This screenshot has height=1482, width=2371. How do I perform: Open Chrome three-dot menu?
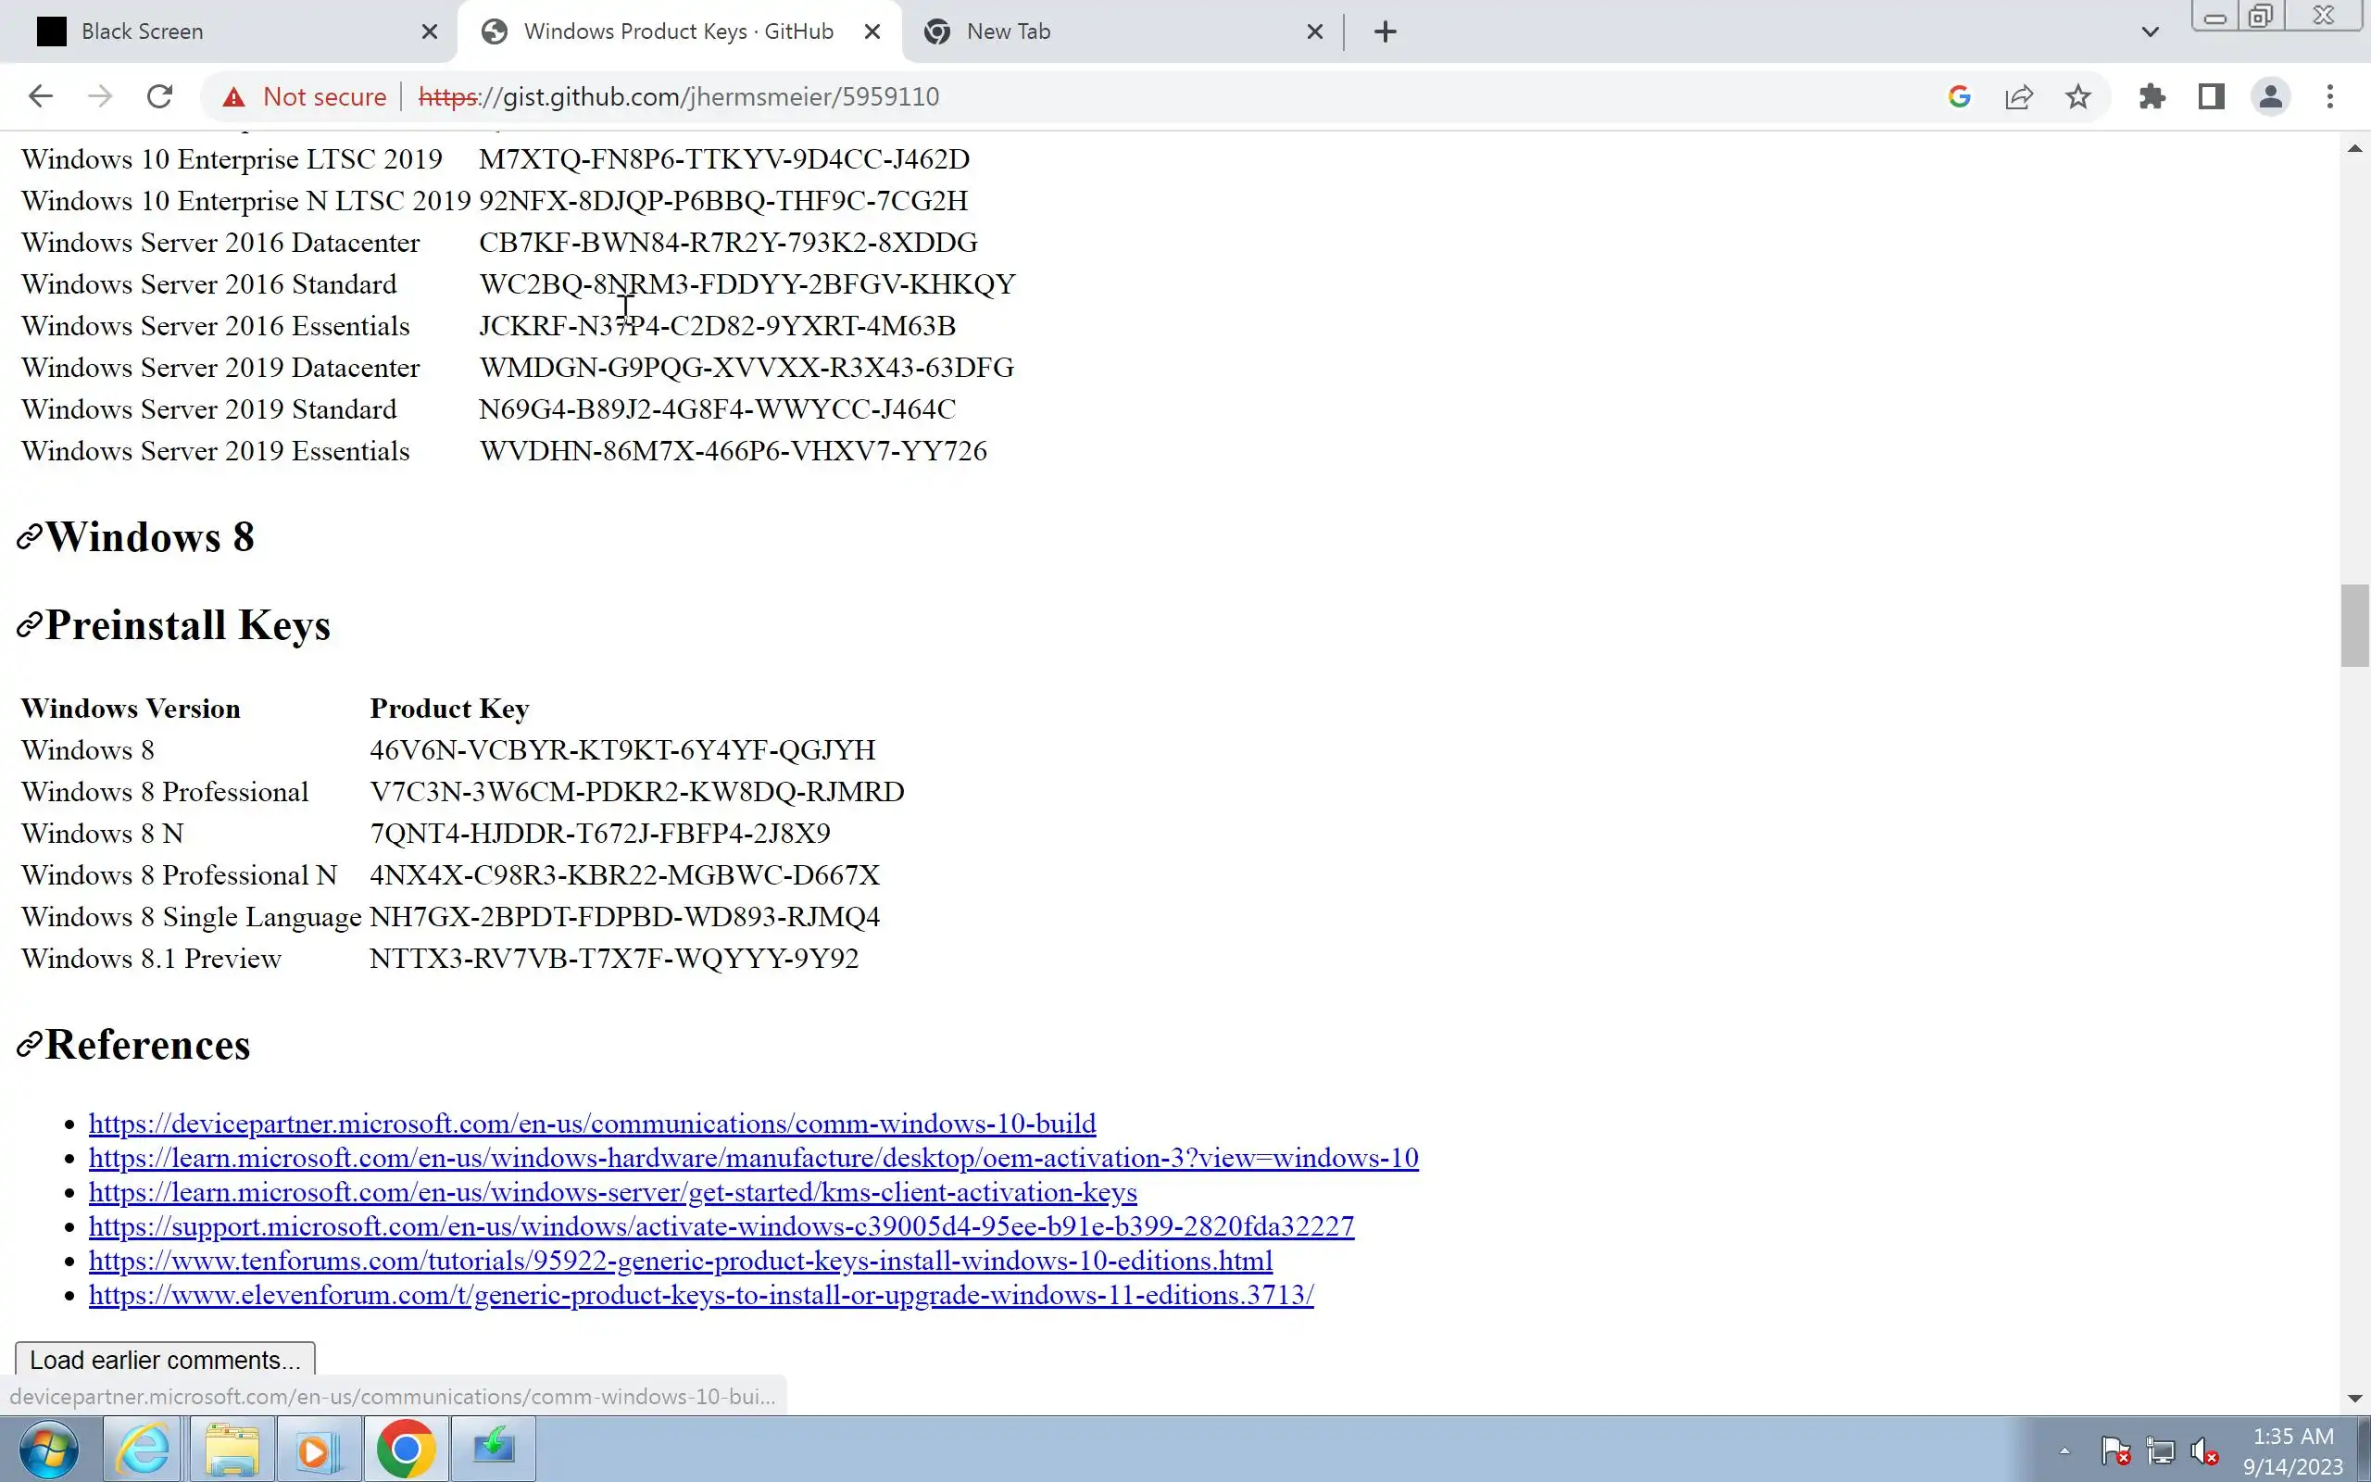[2330, 96]
